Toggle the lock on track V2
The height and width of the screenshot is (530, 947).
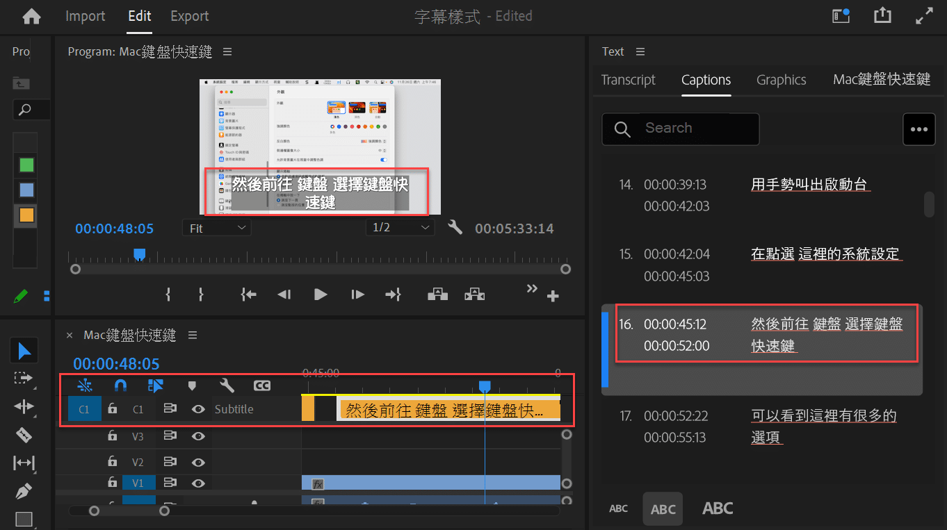112,462
